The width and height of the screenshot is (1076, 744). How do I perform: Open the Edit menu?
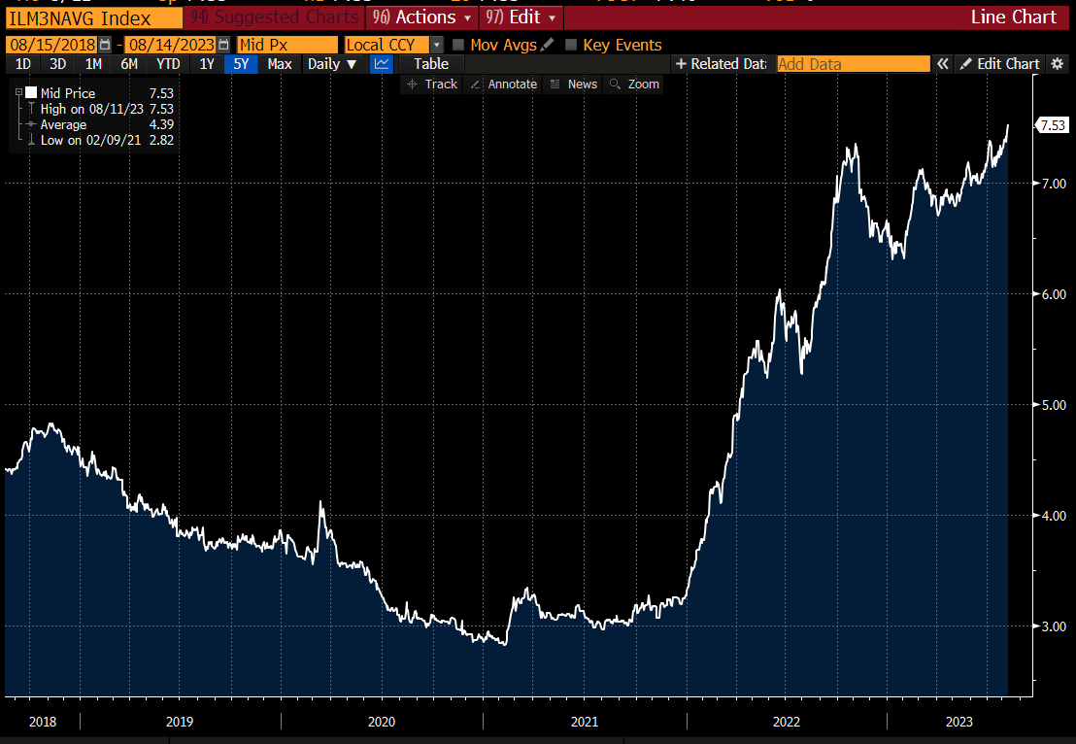click(x=521, y=17)
